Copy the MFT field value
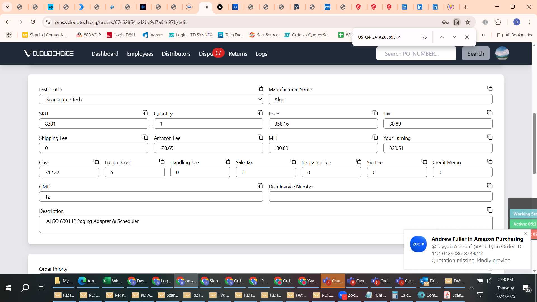This screenshot has height=302, width=537. click(x=375, y=137)
